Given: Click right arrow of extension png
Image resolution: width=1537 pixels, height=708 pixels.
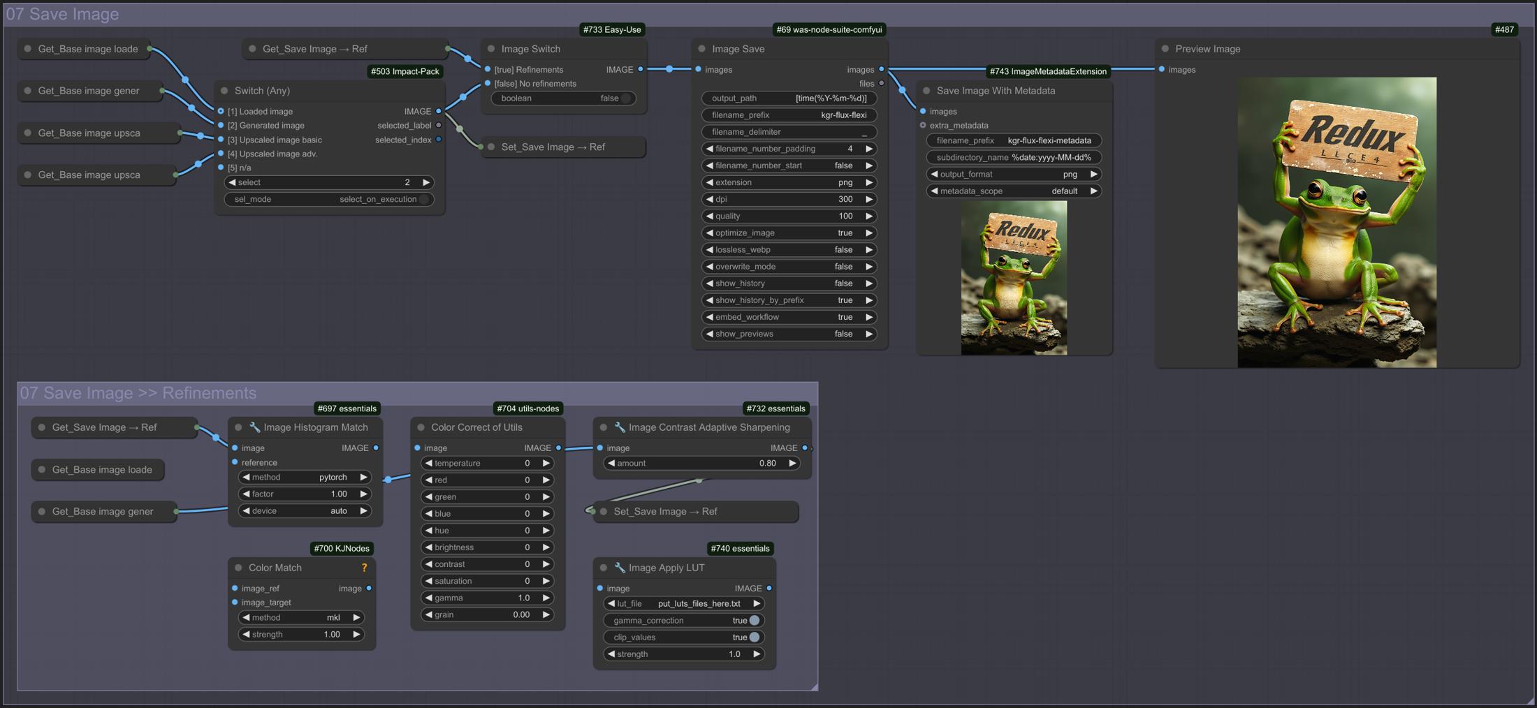Looking at the screenshot, I should [x=869, y=182].
